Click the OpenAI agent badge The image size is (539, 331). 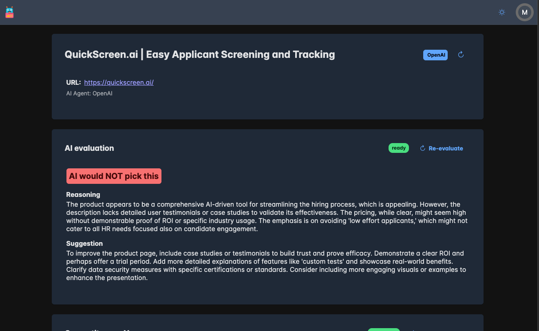point(435,55)
